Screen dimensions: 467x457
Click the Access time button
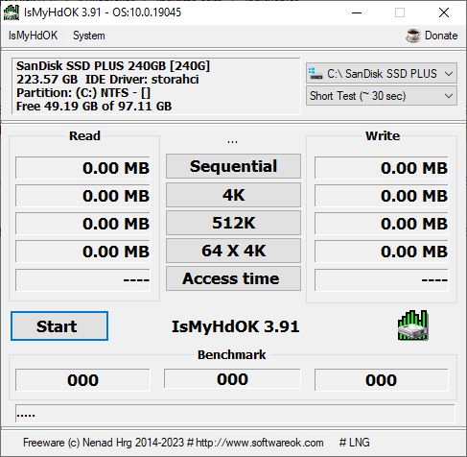click(233, 278)
